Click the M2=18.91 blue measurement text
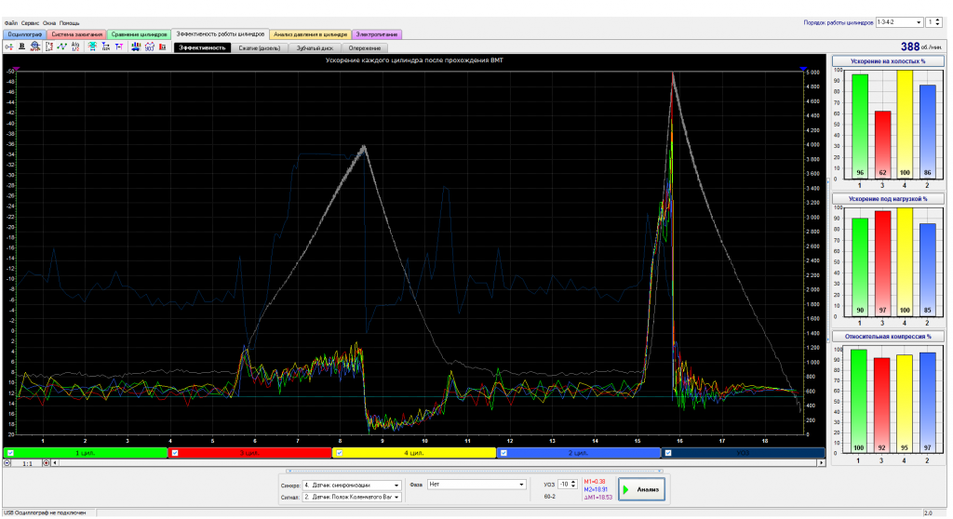The height and width of the screenshot is (519, 953). (596, 489)
